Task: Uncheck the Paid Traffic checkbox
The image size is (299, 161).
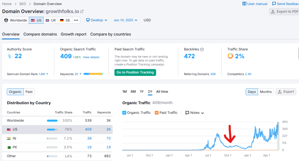Action: (x=157, y=113)
